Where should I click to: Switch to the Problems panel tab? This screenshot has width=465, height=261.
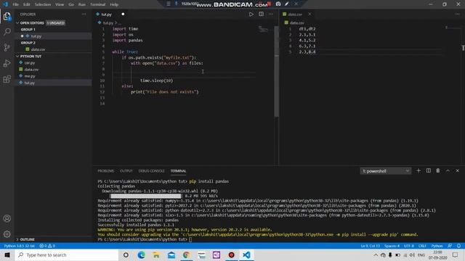click(x=106, y=171)
